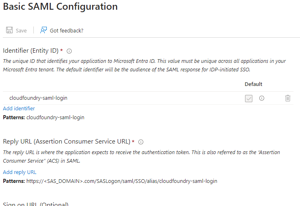Screen dimensions: 300x206
Task: Click the Basic SAML Configuration title
Action: click(60, 6)
